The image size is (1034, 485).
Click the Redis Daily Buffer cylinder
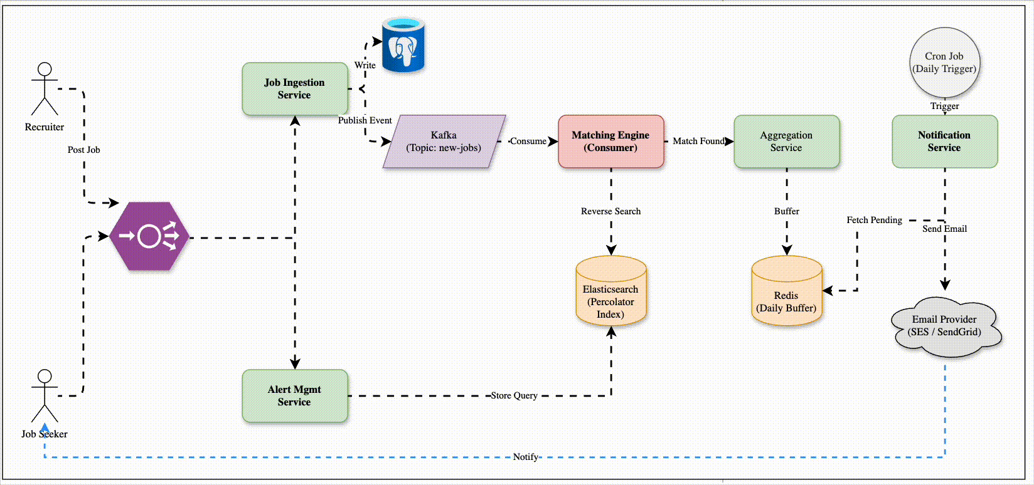[787, 291]
